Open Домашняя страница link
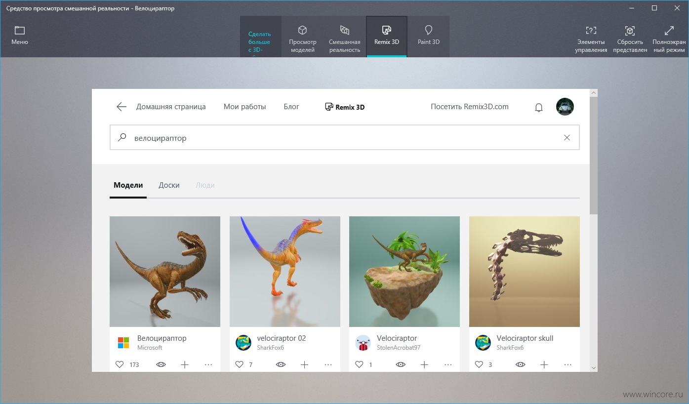 171,107
